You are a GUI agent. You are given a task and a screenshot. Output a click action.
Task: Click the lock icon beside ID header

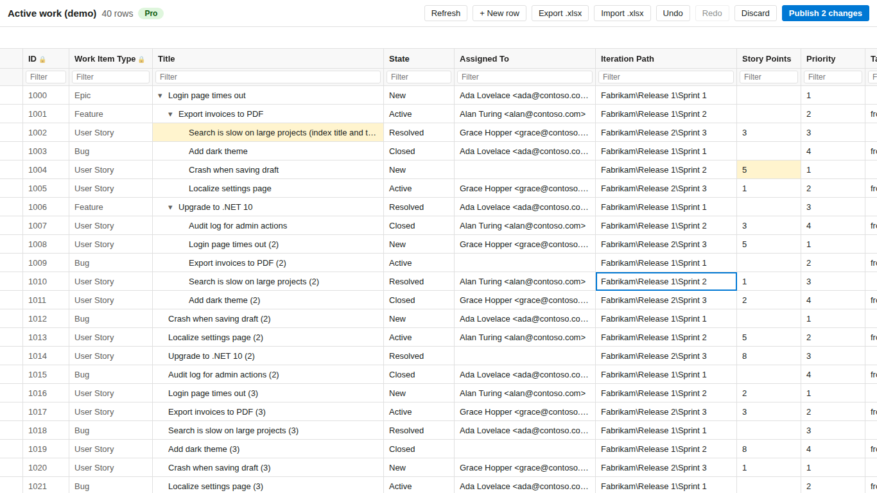click(x=42, y=59)
